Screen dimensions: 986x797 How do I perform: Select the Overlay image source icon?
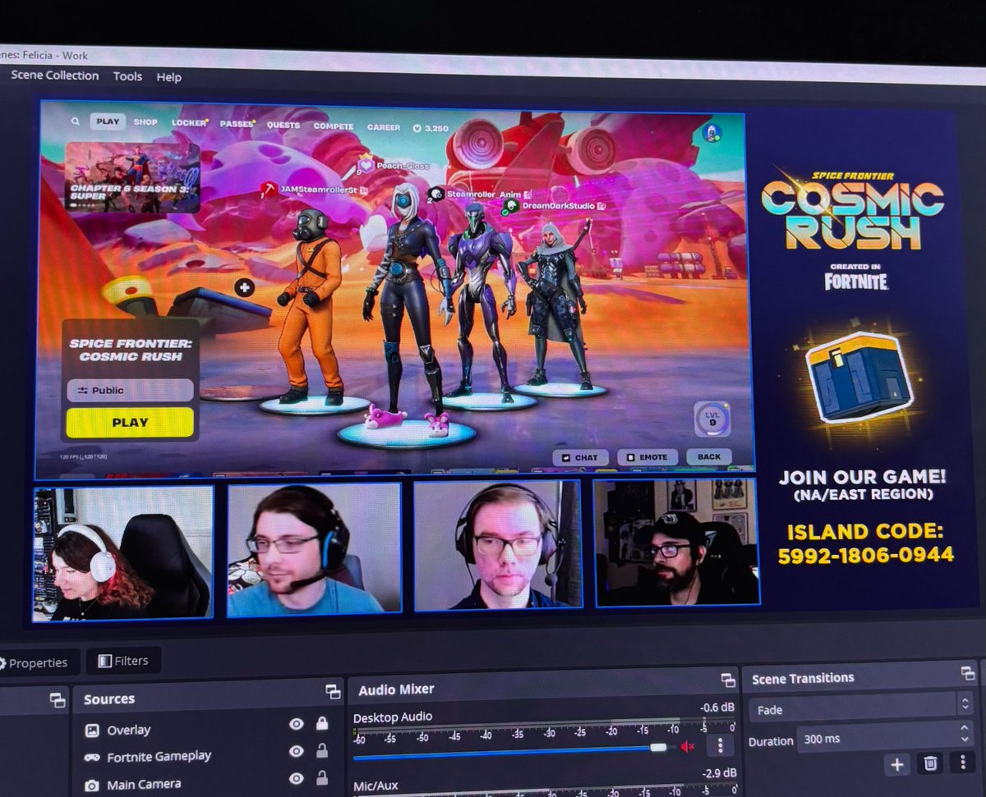(92, 729)
